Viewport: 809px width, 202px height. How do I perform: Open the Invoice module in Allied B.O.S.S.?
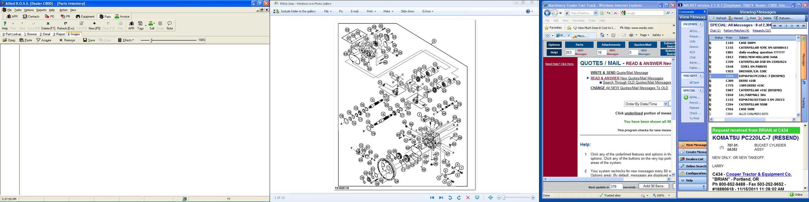(122, 17)
